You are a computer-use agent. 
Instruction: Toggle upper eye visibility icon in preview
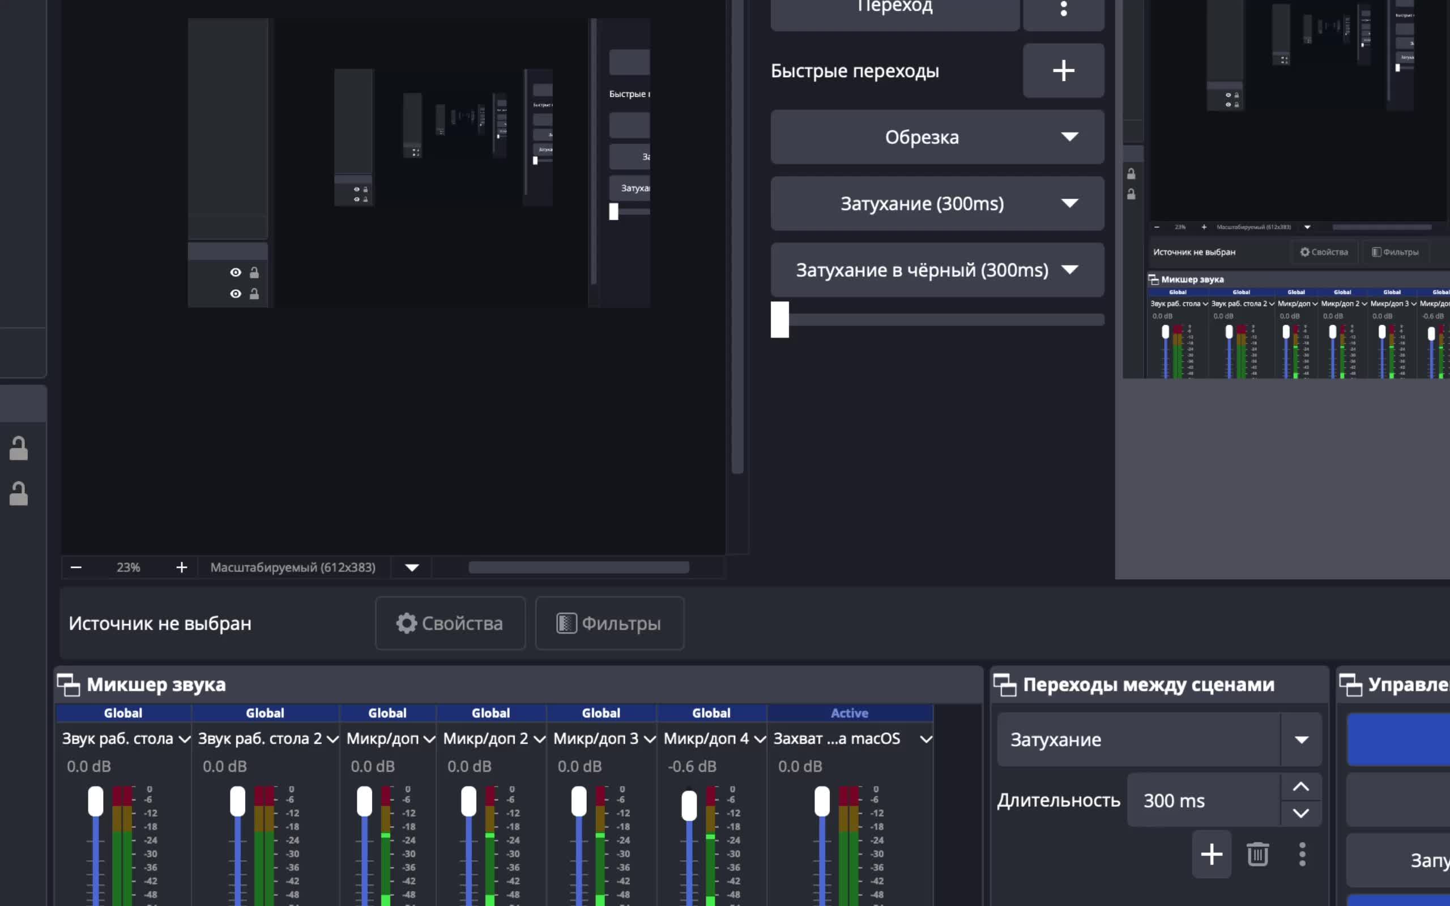pyautogui.click(x=236, y=272)
